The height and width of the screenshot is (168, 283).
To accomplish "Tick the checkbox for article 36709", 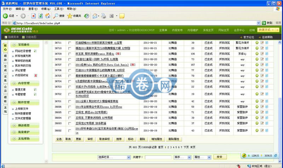I will click(x=70, y=54).
